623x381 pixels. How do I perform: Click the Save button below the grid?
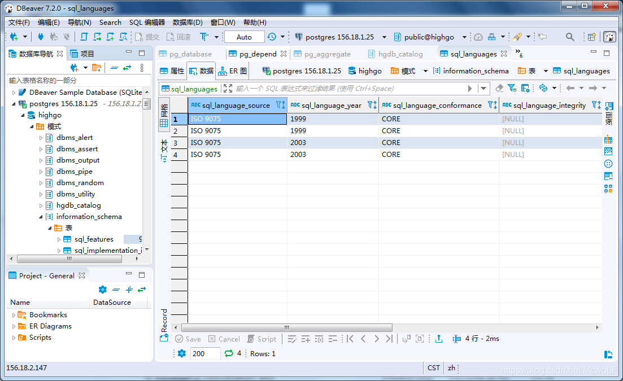pyautogui.click(x=188, y=339)
